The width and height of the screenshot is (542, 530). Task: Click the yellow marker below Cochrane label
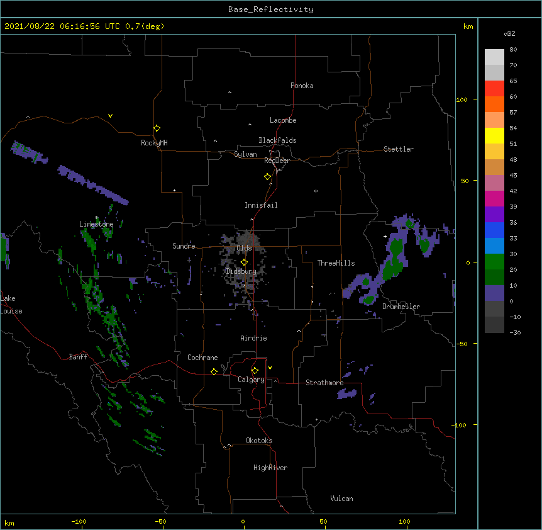point(214,371)
